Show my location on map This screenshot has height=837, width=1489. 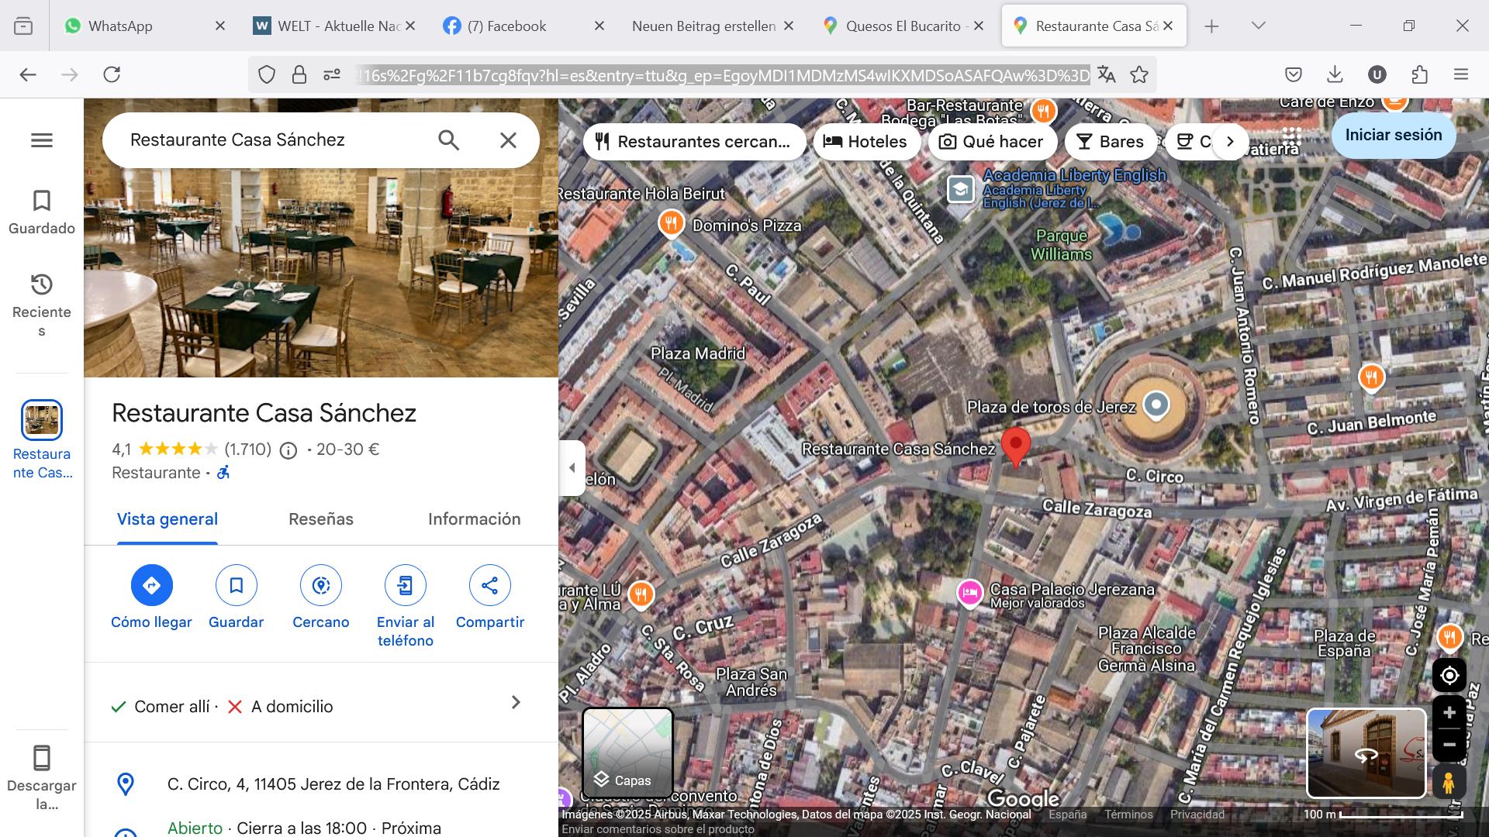coord(1449,676)
